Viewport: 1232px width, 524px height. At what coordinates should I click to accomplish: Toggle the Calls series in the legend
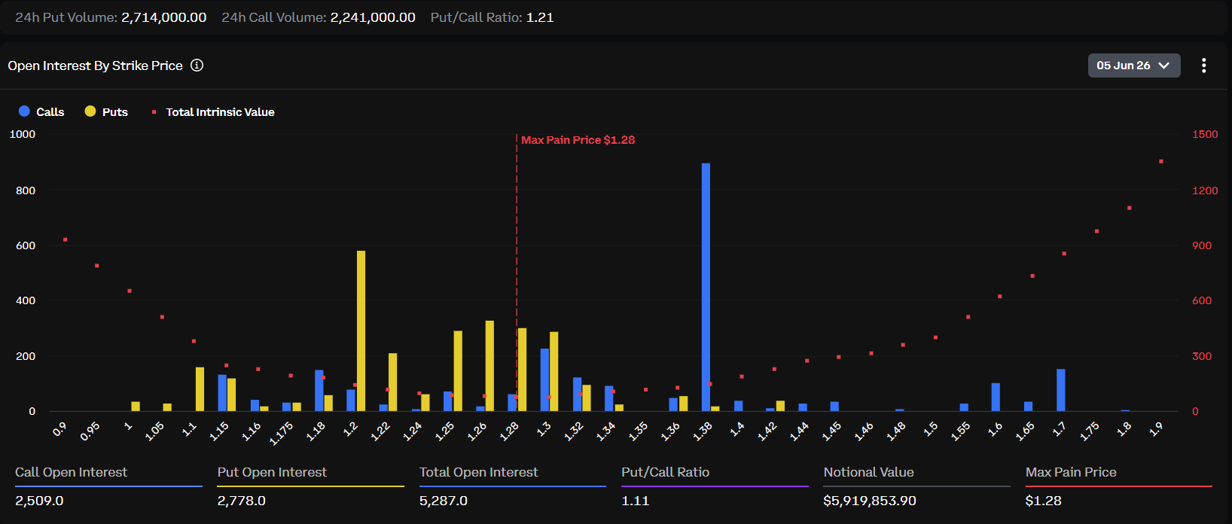41,111
